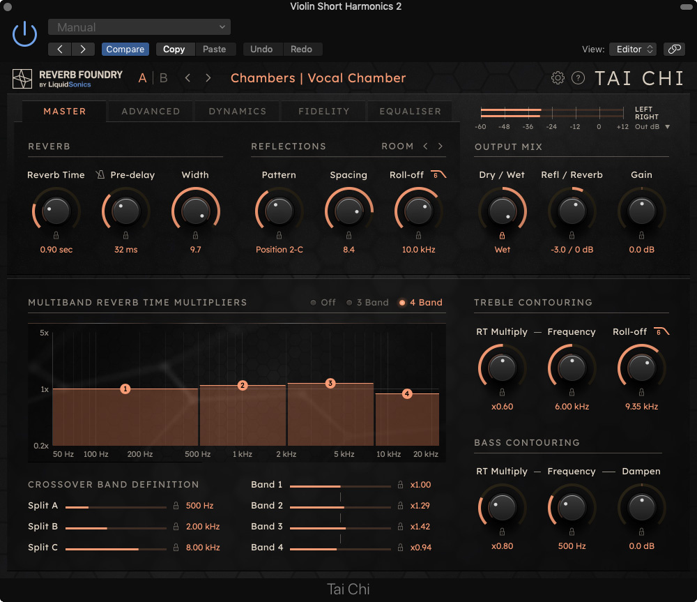
Task: Go to previous Tai Chi preset
Action: [x=187, y=78]
